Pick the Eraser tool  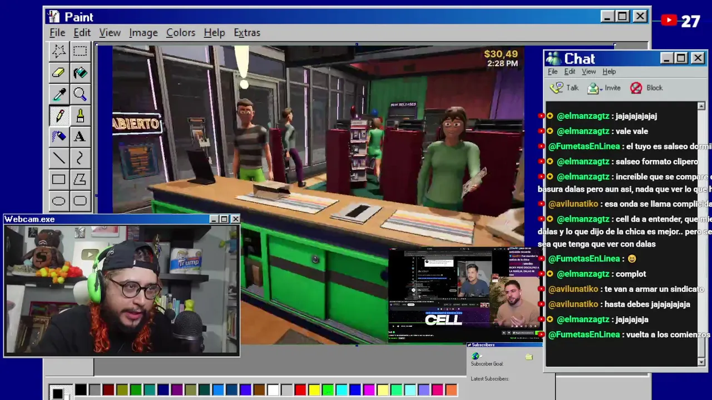click(x=58, y=72)
